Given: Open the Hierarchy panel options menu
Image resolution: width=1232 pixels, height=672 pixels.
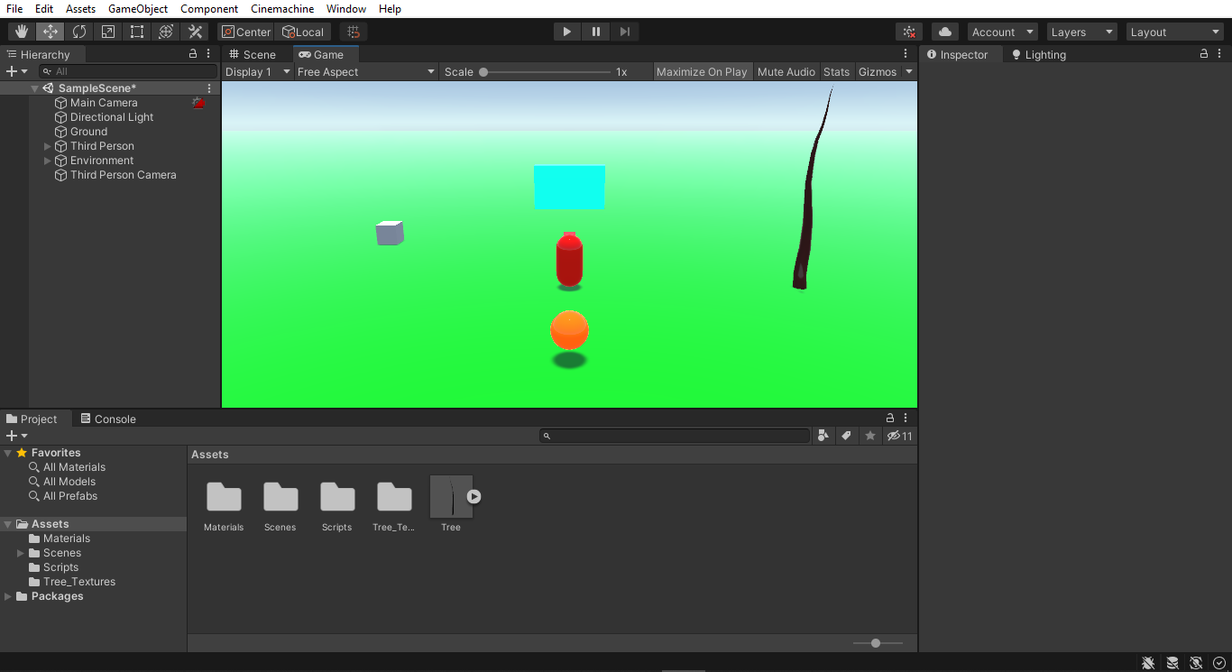Looking at the screenshot, I should coord(209,54).
